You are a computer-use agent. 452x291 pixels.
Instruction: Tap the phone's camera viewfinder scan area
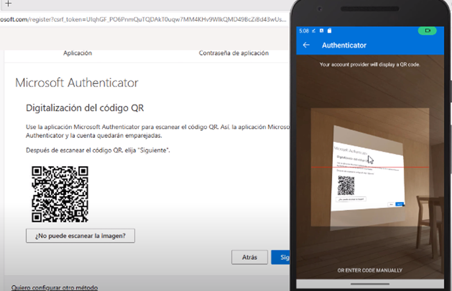[x=370, y=167]
